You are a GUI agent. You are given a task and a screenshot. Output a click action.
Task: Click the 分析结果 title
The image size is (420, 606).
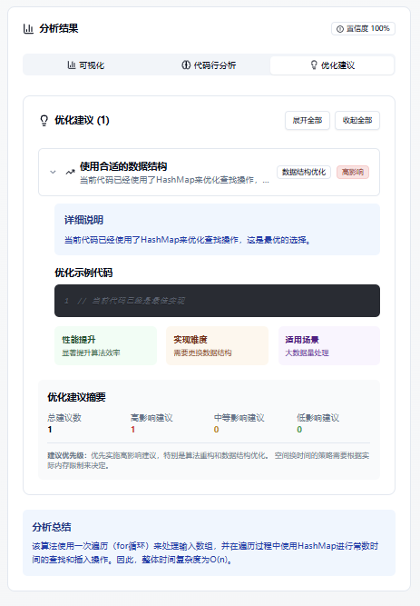tap(59, 28)
